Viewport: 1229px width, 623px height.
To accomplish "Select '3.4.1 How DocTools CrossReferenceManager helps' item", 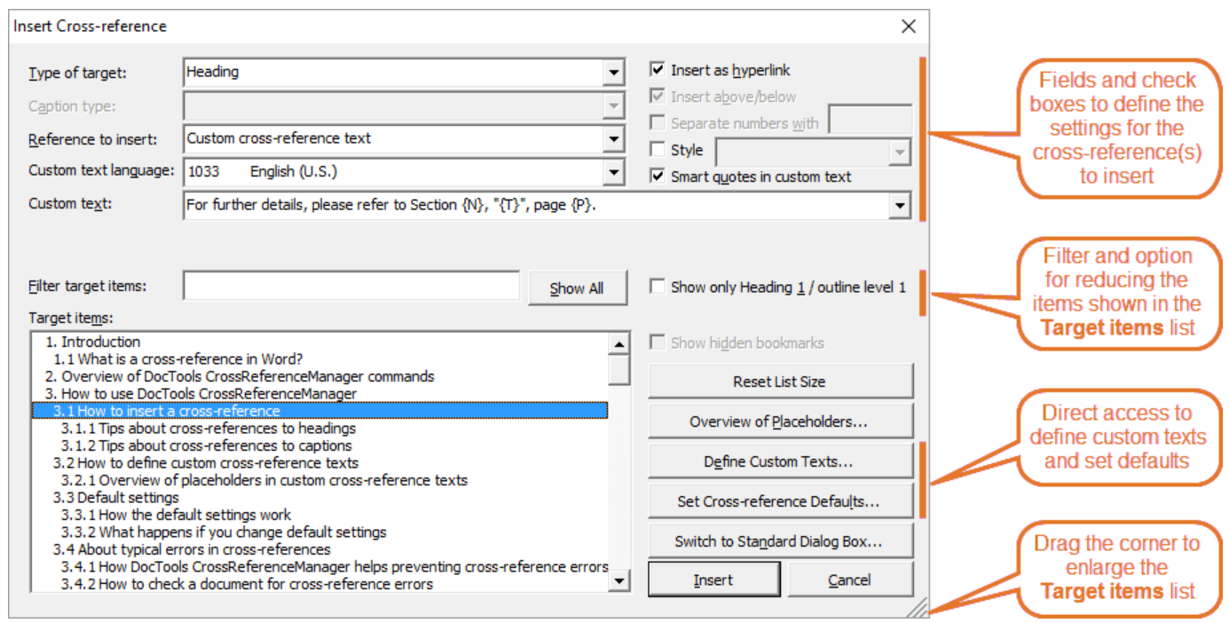I will point(319,566).
